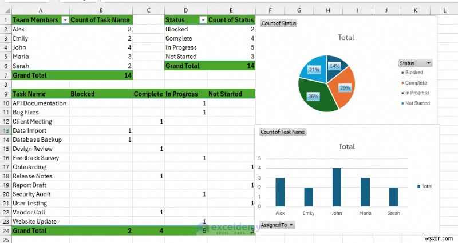
Task: Select the John team member cell
Action: coord(41,47)
